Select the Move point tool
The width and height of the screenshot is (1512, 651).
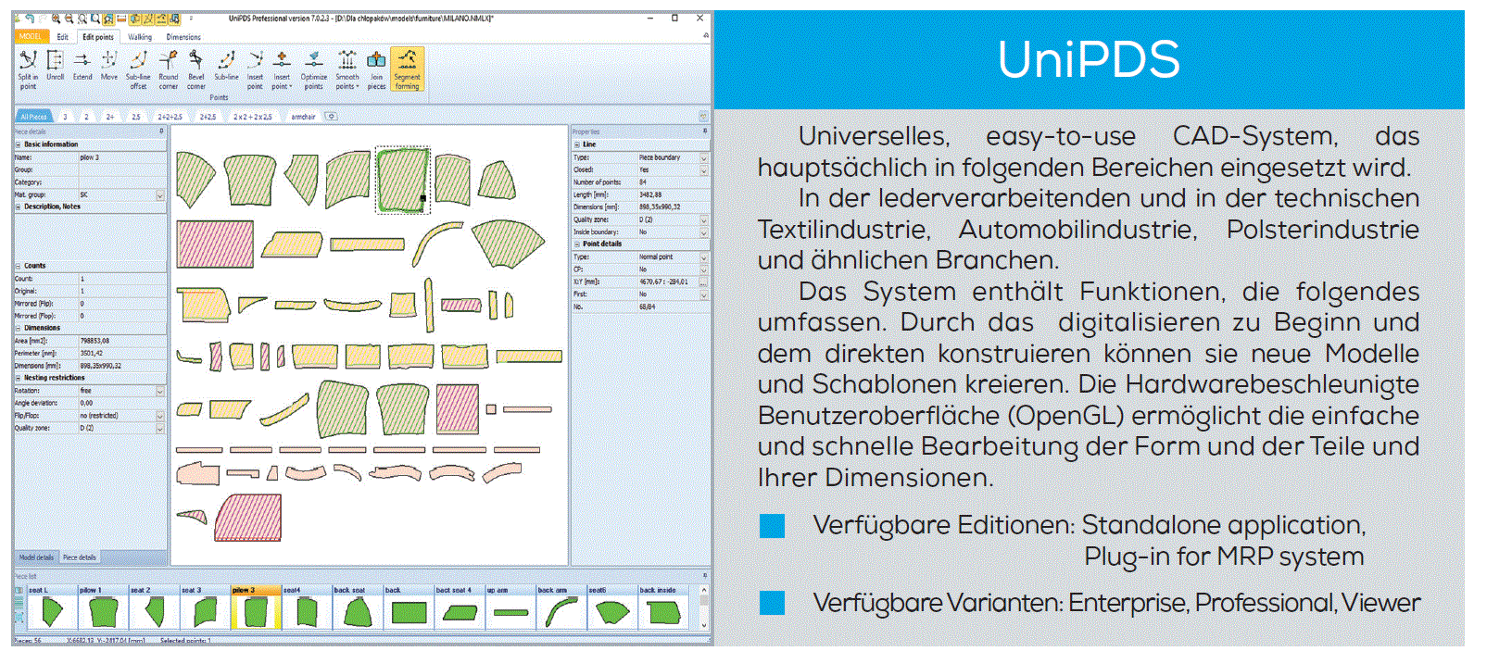(109, 66)
